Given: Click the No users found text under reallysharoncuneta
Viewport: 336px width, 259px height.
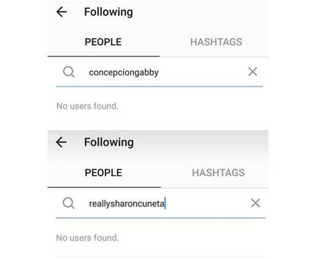Looking at the screenshot, I should click(x=87, y=238).
